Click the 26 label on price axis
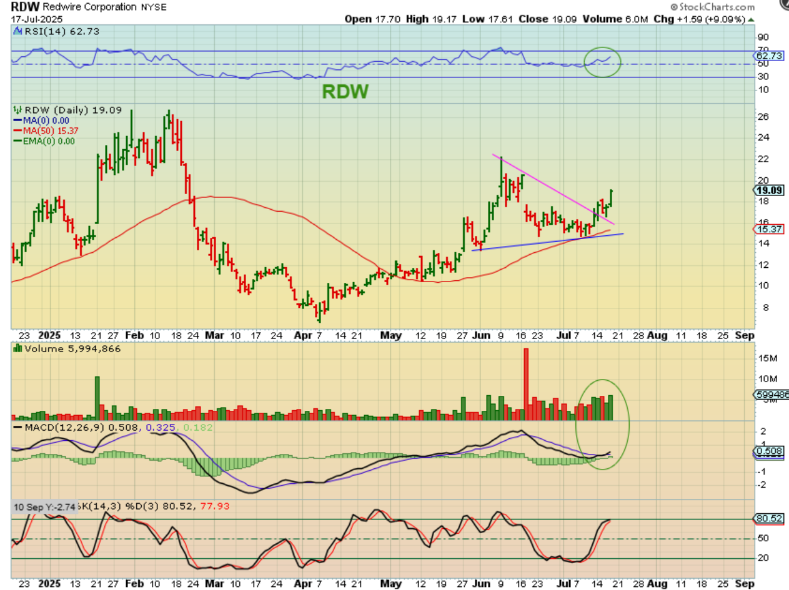Image resolution: width=789 pixels, height=590 pixels. click(x=763, y=117)
